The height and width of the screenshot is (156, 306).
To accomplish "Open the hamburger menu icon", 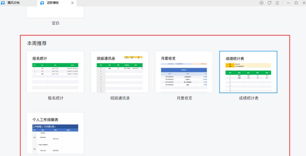I will pos(277,3).
